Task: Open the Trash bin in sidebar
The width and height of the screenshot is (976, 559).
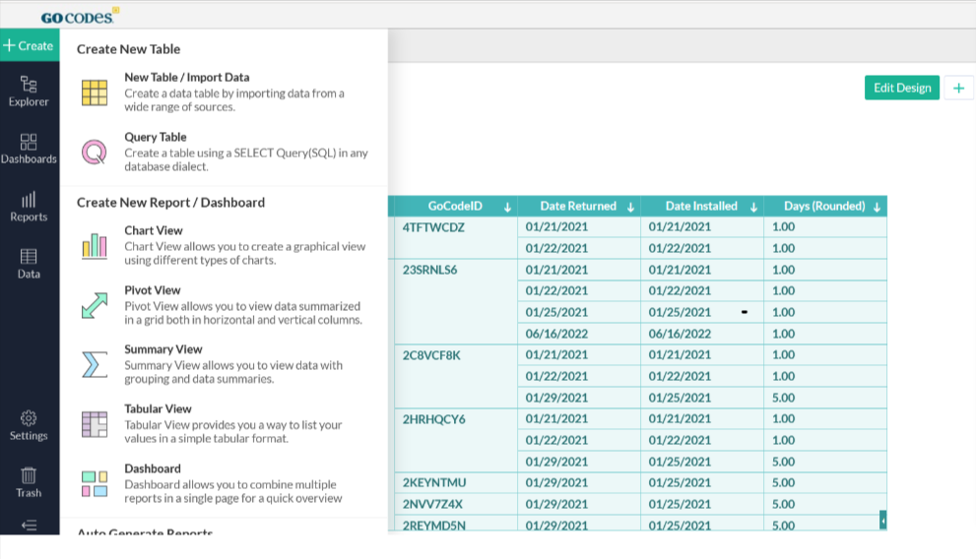Action: (29, 482)
